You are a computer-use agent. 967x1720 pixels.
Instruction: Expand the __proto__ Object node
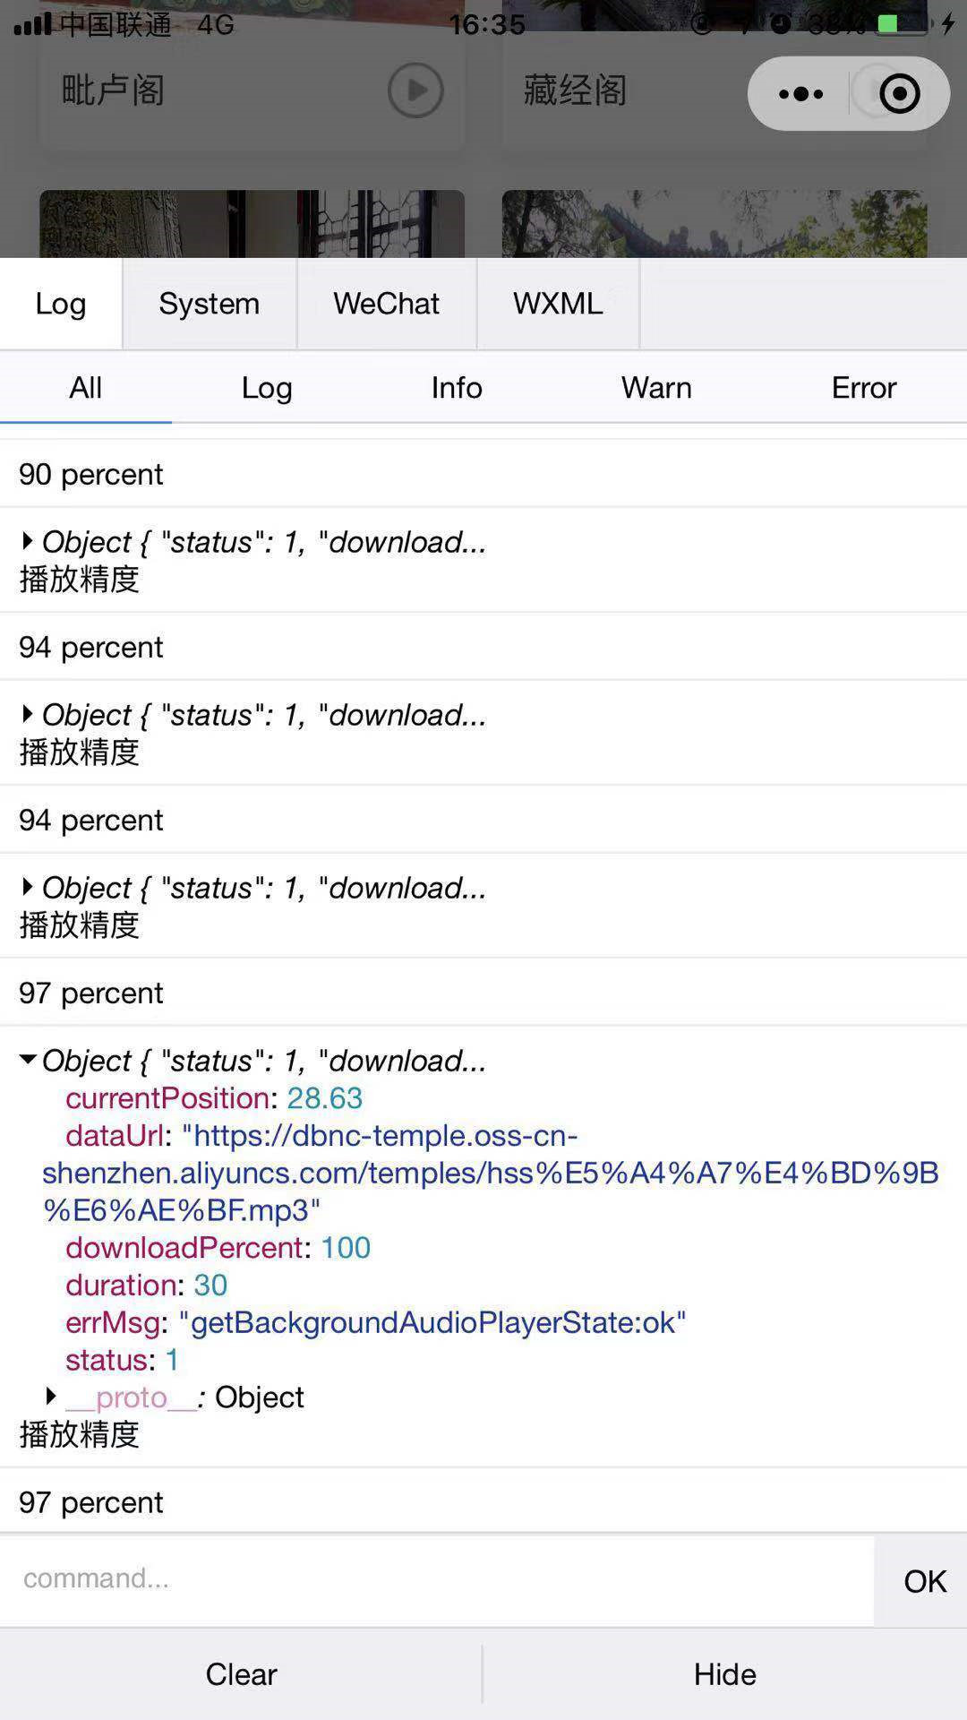point(51,1396)
